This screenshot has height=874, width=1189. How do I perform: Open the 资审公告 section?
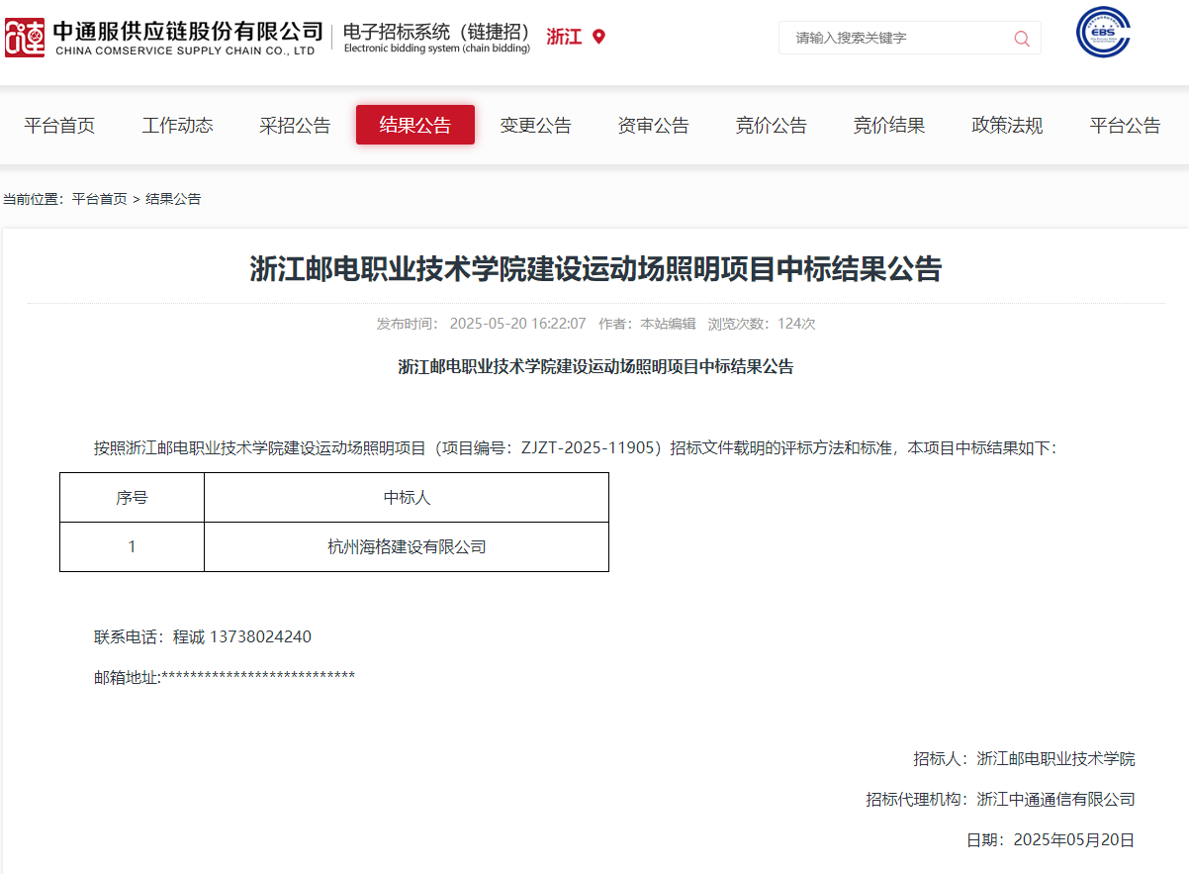click(653, 125)
